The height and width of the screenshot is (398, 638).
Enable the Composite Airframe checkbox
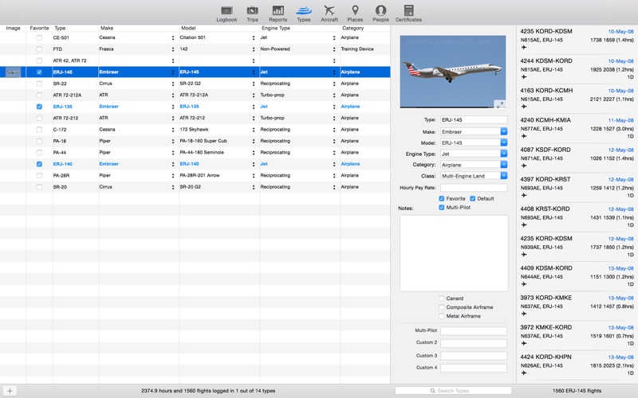tap(442, 307)
